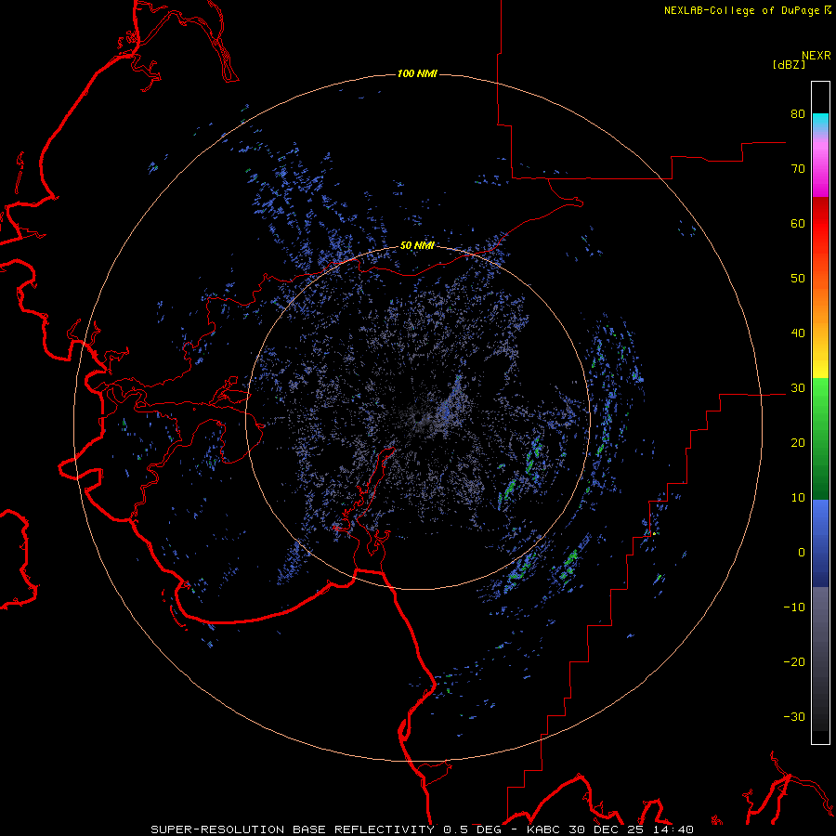Viewport: 836px width, 836px height.
Task: Click the 10 value on the dBZ scale
Action: coord(798,498)
